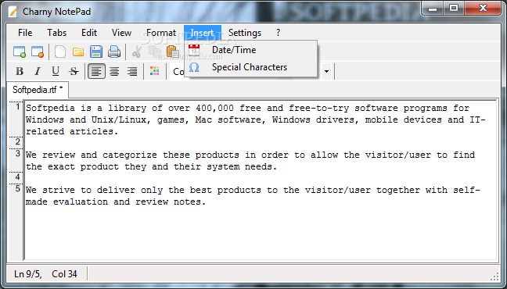Click the 'Ln 9/5,' status bar entry
Viewport: 507px width, 289px height.
coord(28,274)
